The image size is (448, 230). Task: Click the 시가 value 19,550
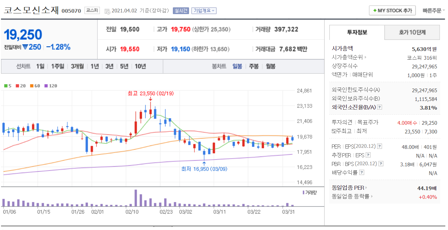click(x=129, y=49)
